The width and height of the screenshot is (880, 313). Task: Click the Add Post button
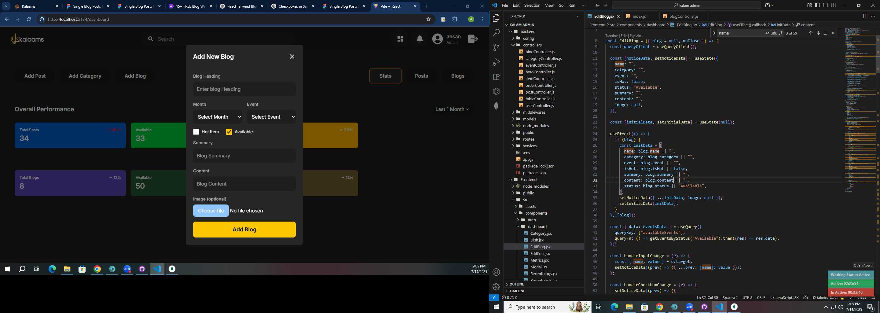[35, 76]
